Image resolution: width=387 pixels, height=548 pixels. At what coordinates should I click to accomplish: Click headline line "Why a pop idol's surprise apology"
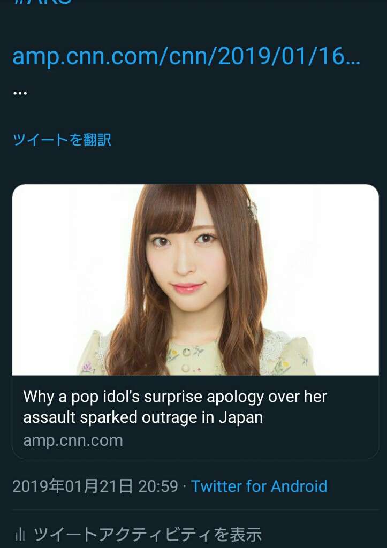point(175,397)
